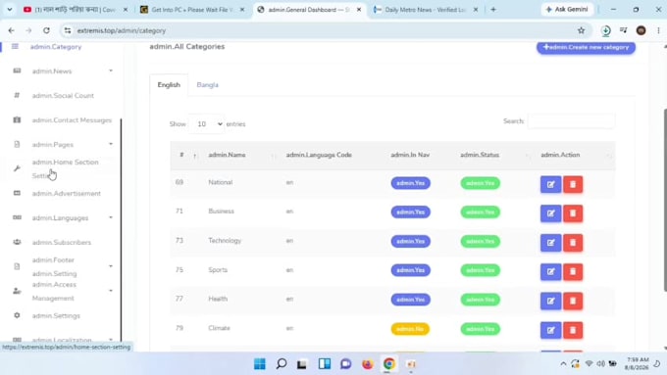Viewport: 667px width, 375px height.
Task: Open new browser tab
Action: click(x=493, y=10)
